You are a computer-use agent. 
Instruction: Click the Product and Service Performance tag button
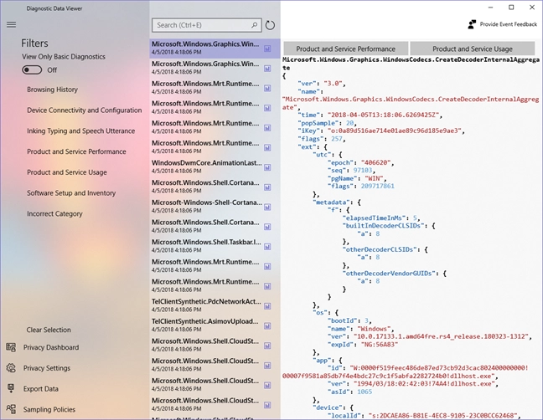point(345,49)
